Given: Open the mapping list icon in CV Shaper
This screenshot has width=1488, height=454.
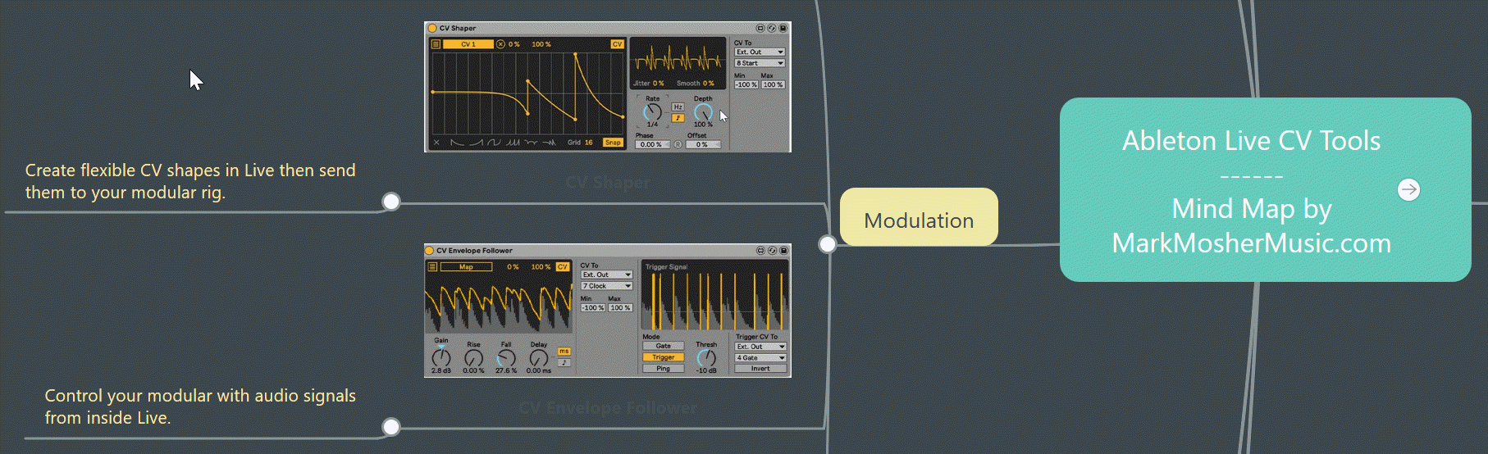Looking at the screenshot, I should 436,44.
